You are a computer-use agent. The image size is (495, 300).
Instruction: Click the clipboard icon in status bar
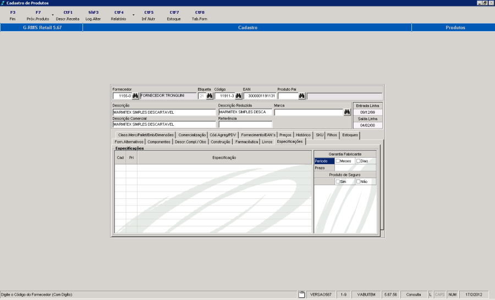302,295
